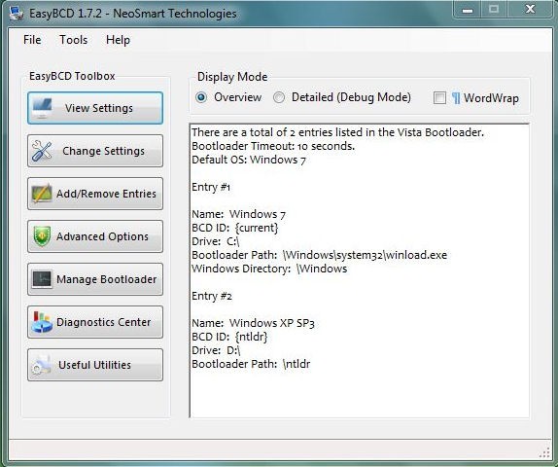Open the File menu
This screenshot has width=558, height=467.
[x=32, y=40]
